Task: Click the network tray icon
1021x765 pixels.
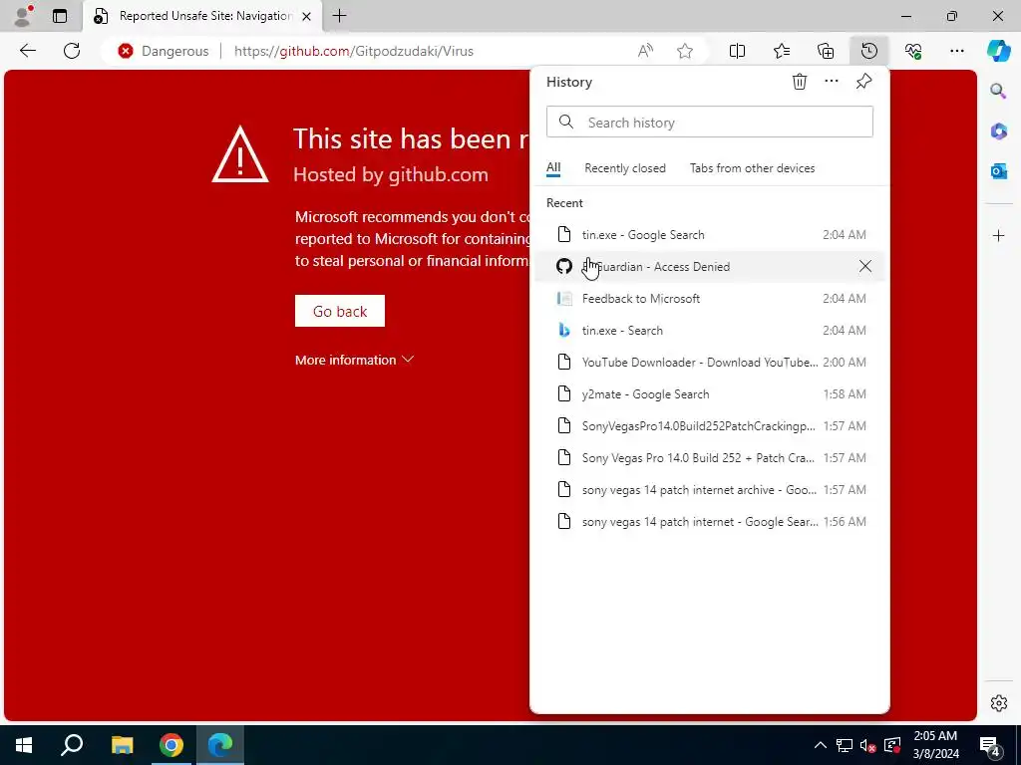Action: click(844, 745)
